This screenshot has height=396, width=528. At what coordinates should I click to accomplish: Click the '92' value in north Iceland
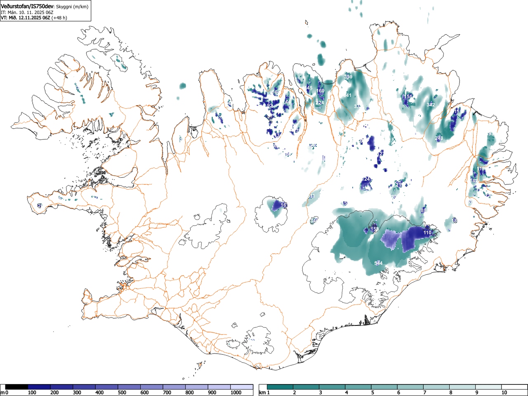pyautogui.click(x=270, y=106)
